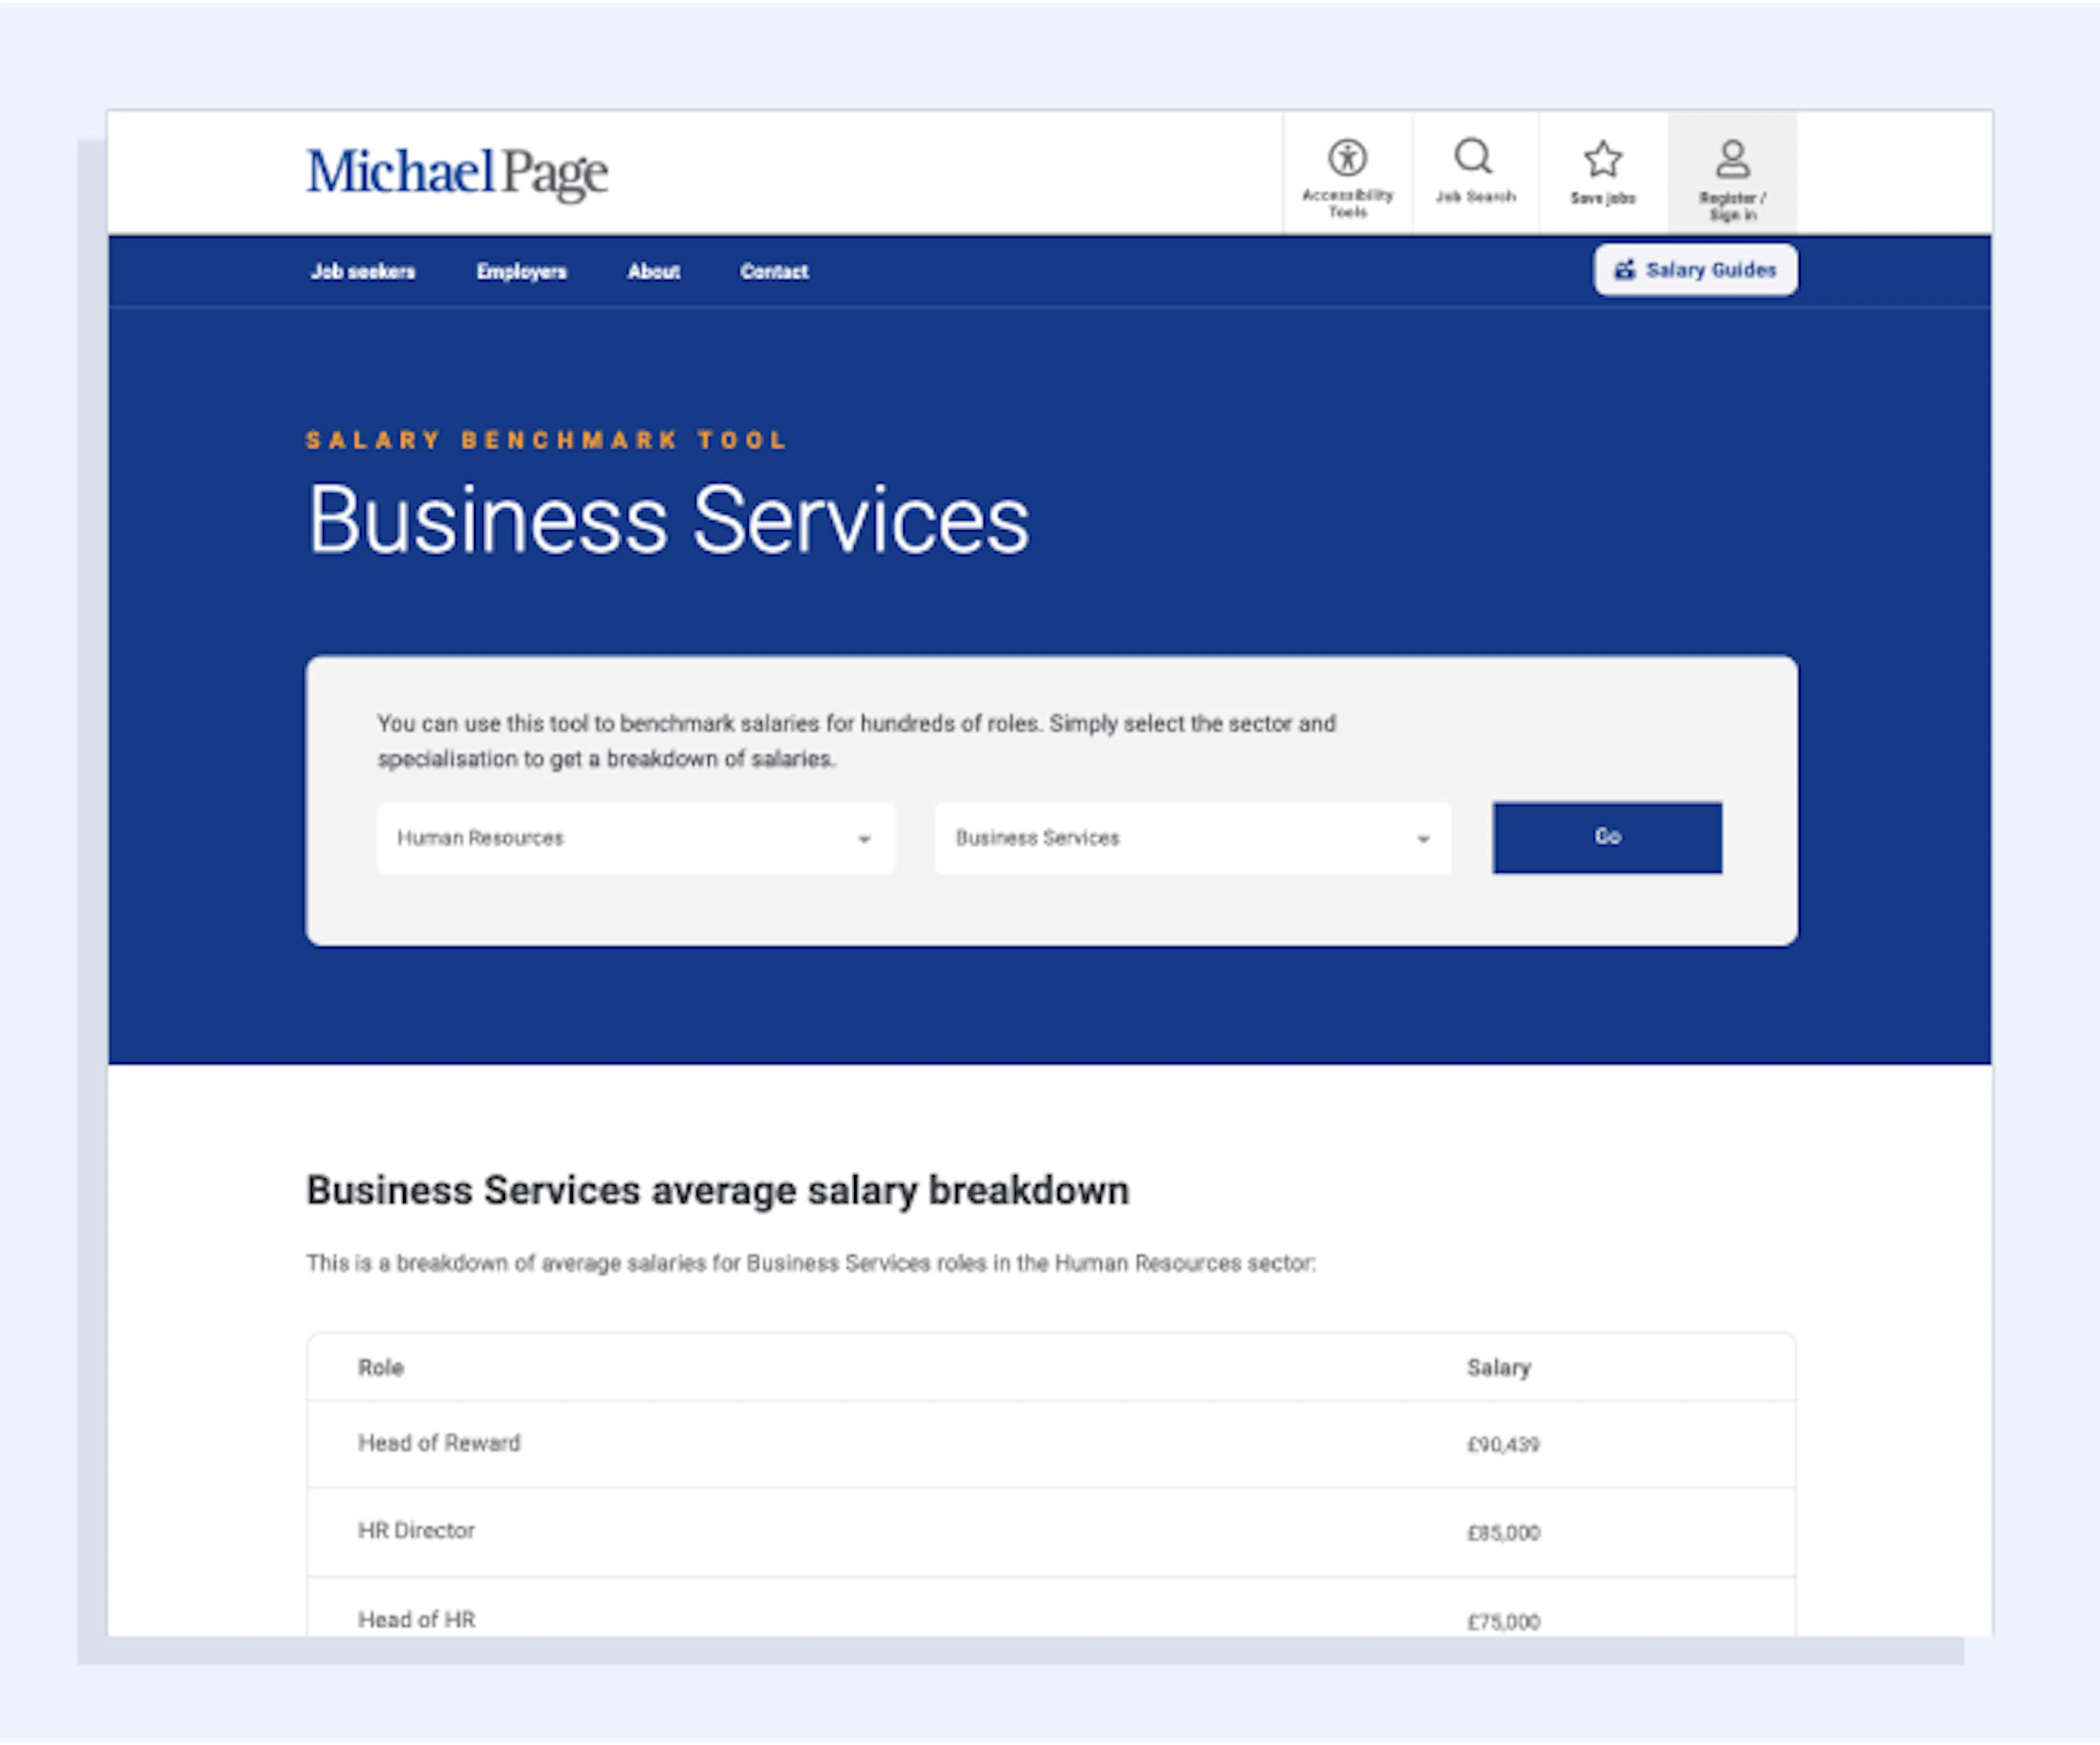Select the Head of HR role
This screenshot has height=1745, width=2100.
tap(416, 1620)
